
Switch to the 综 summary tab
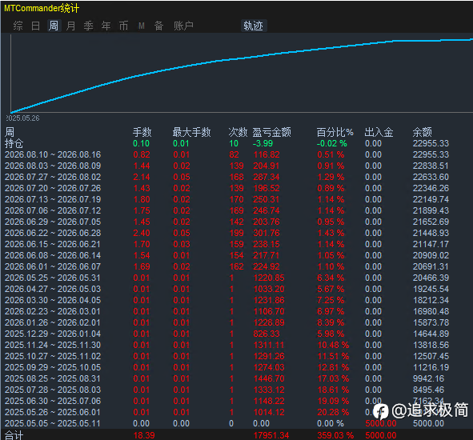(18, 26)
